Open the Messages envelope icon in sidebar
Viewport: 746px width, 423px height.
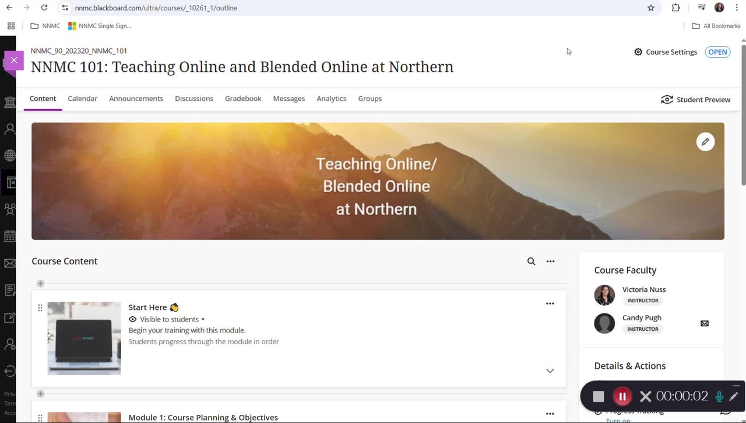pos(10,264)
